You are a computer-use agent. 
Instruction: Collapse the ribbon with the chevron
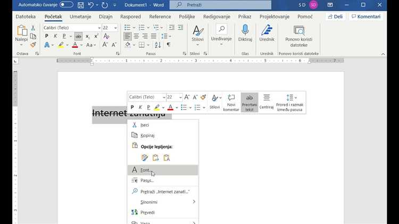pyautogui.click(x=383, y=54)
